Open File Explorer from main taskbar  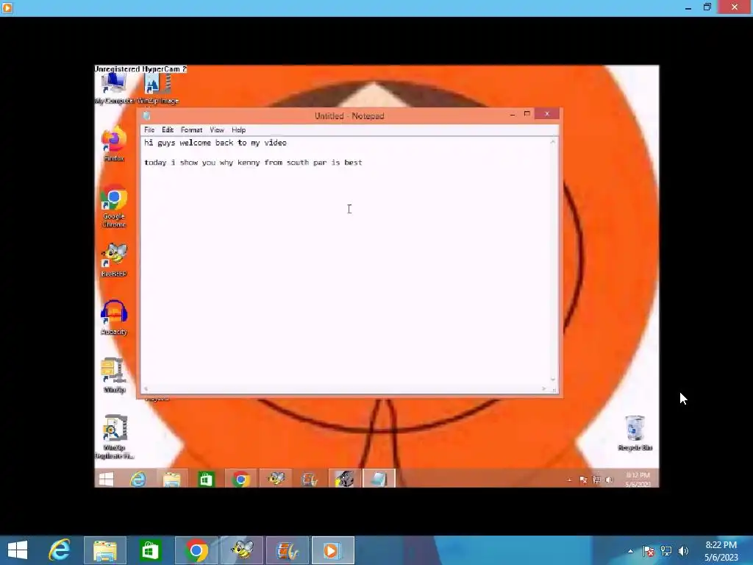coord(105,550)
